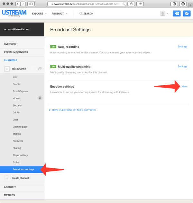Click the blue upload cloud button
Viewport: 193px width, 203px height.
point(187,14)
